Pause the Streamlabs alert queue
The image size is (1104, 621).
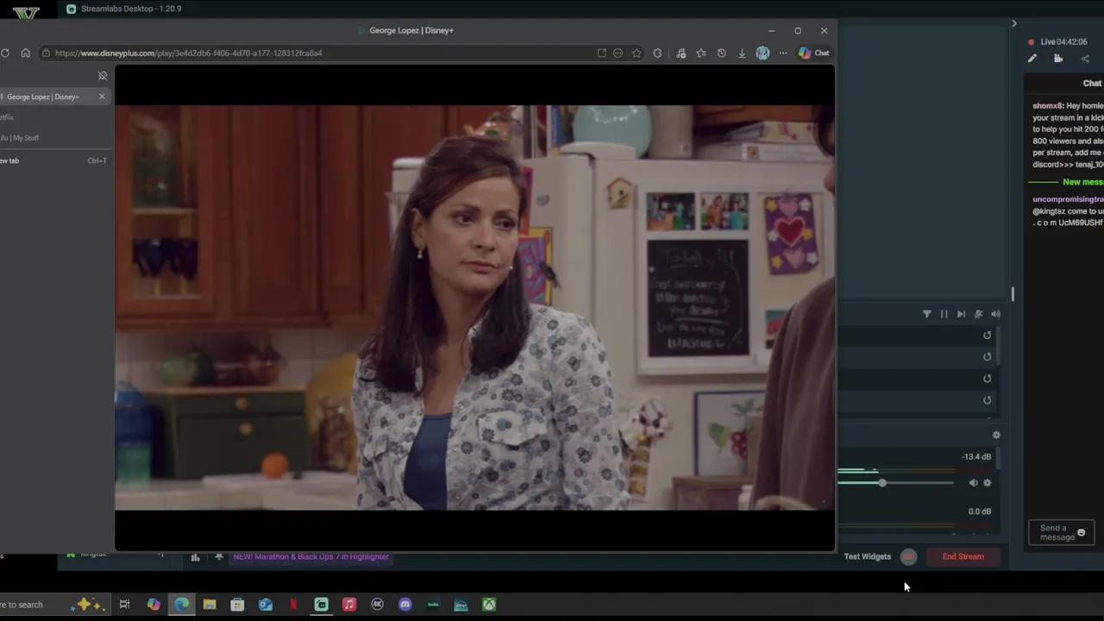click(944, 314)
